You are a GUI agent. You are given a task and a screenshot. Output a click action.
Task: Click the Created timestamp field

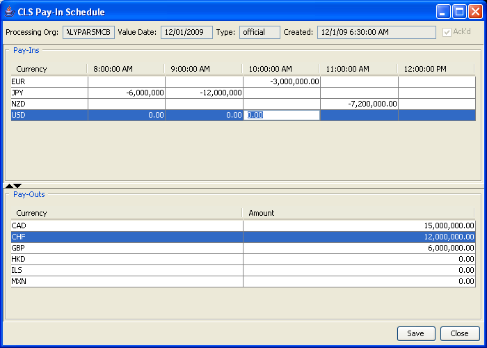(x=376, y=32)
